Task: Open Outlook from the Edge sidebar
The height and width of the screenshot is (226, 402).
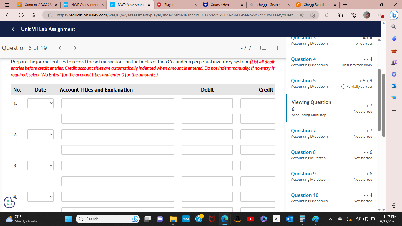Action: tap(394, 86)
